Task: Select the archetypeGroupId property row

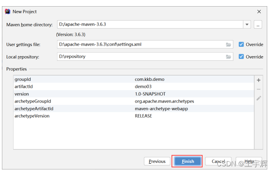Action: (x=133, y=101)
